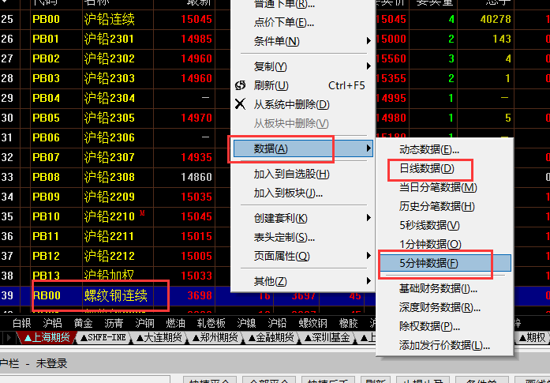Switch to the SHFE-INE exchange tab

click(103, 338)
